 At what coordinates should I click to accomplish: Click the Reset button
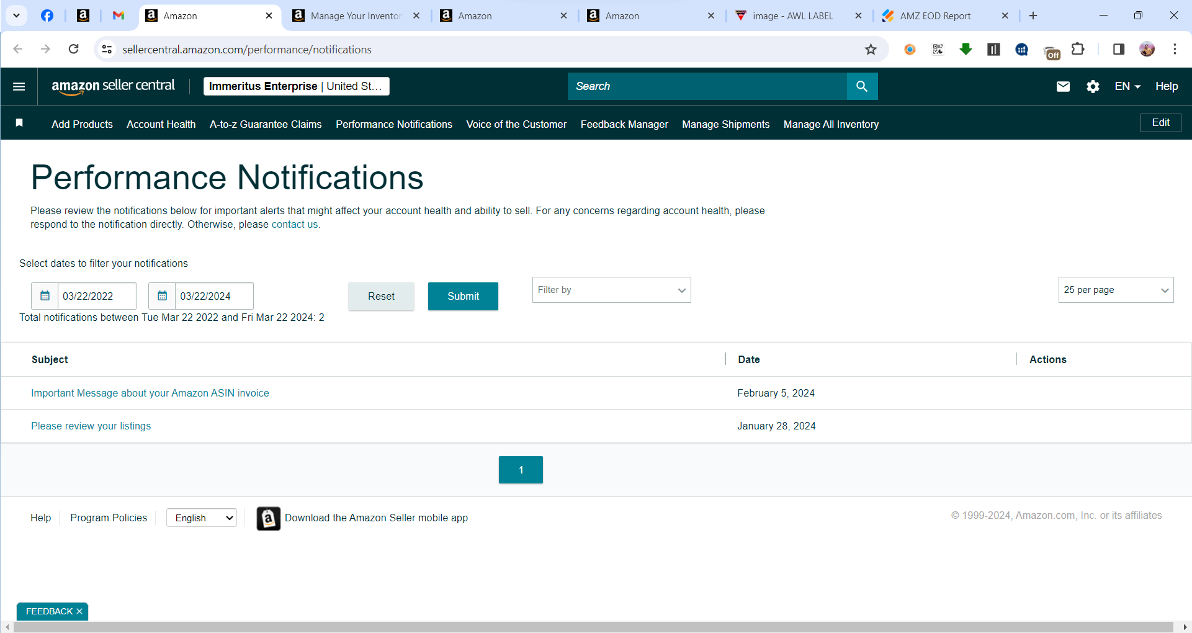pos(381,296)
